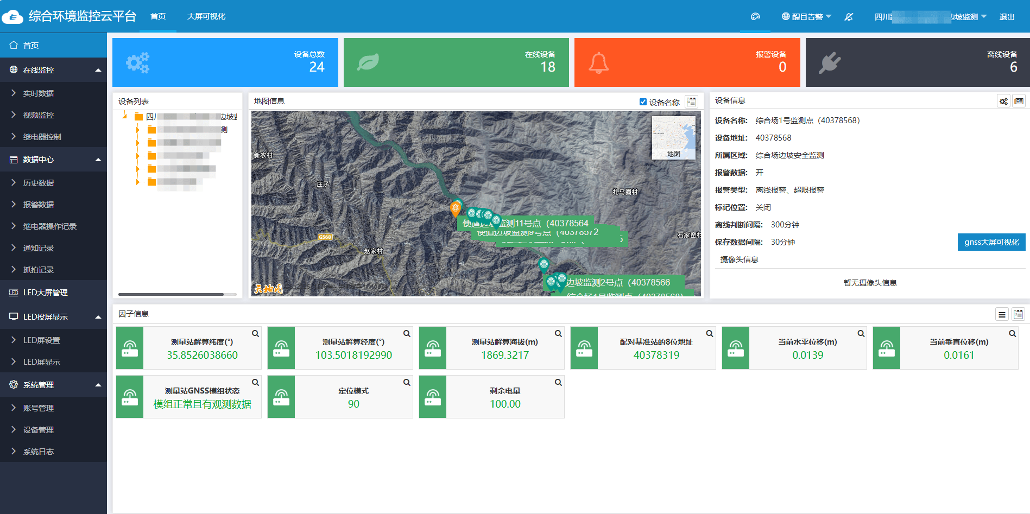Open the 醒目告警 dropdown
Screen dimensions: 1030x514
[806, 17]
